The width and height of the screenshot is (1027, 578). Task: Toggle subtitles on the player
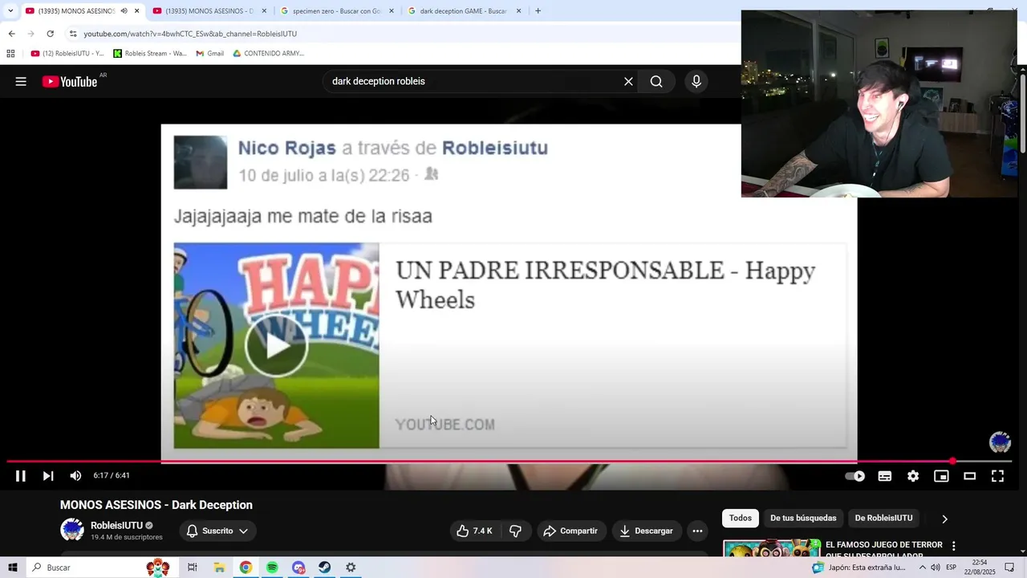coord(885,476)
